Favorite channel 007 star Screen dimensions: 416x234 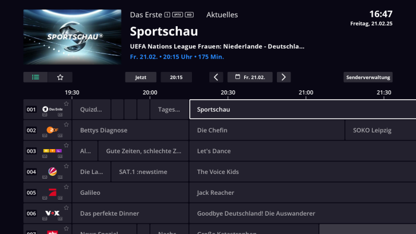click(x=67, y=229)
